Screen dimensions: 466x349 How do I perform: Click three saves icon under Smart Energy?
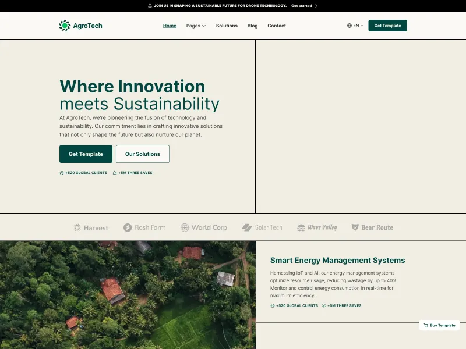click(324, 306)
